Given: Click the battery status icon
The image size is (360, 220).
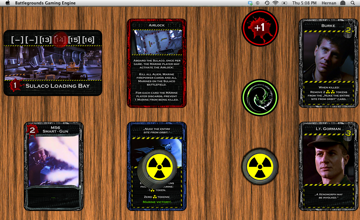Looking at the screenshot, I should 285,3.
